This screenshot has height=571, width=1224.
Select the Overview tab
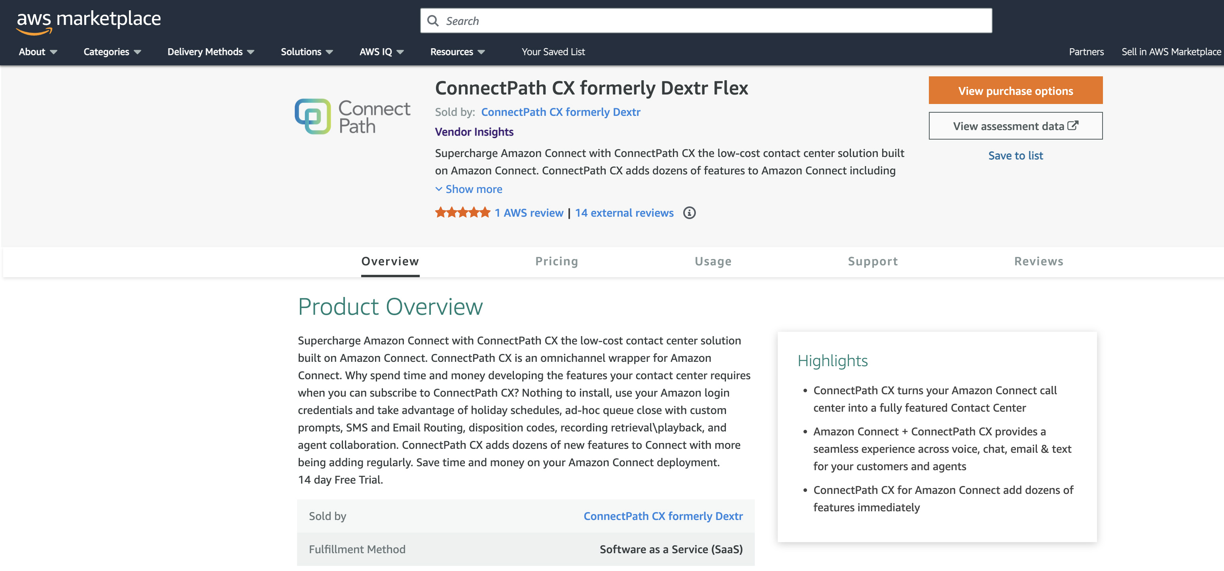(x=390, y=261)
